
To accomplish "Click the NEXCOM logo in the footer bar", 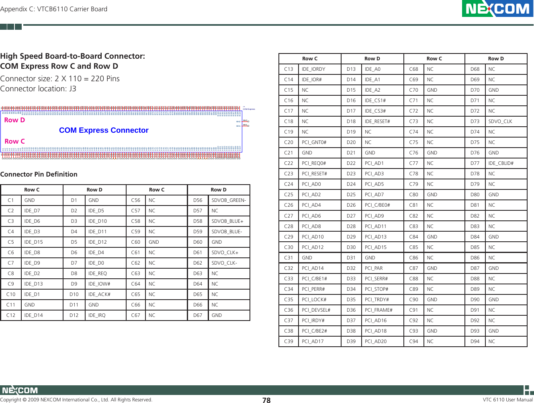I will [20, 390].
